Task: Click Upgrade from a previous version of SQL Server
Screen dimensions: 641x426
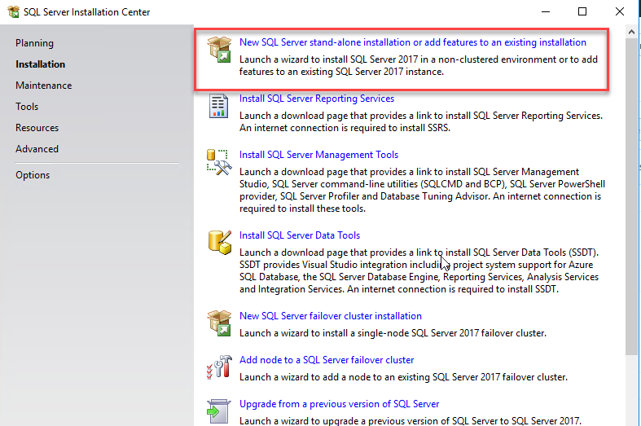Action: (x=340, y=404)
